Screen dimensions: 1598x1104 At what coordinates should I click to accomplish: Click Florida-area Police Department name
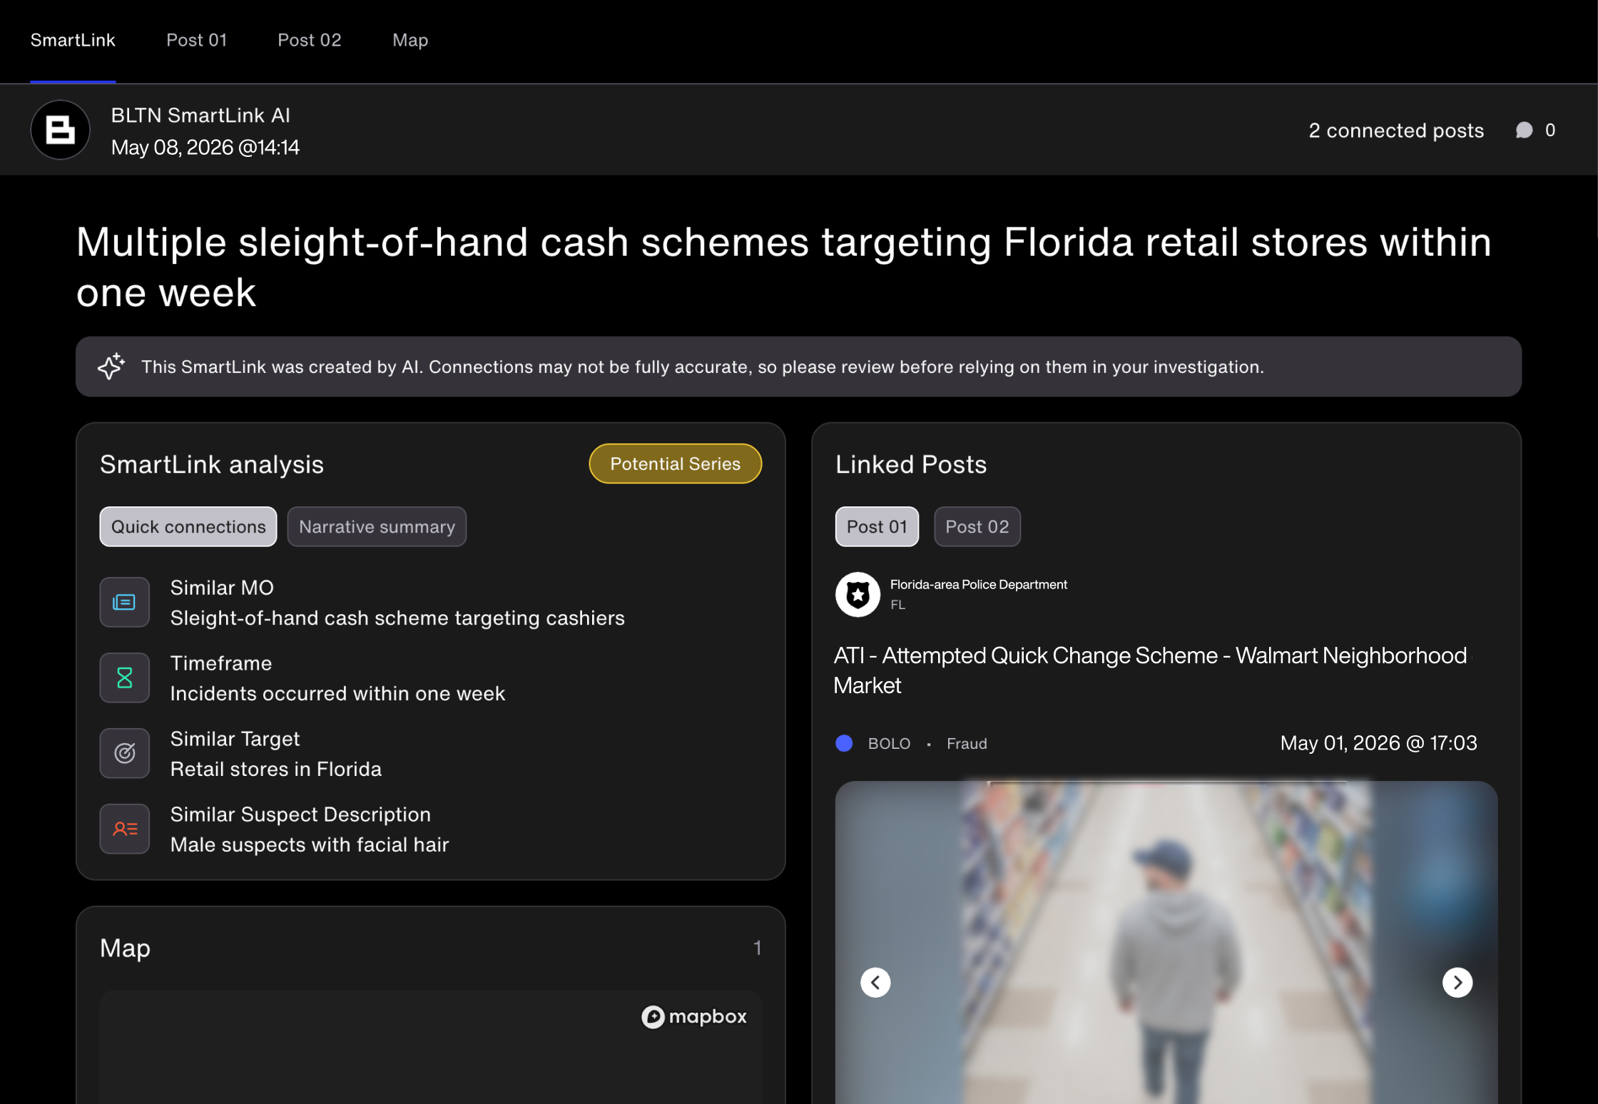pos(979,584)
